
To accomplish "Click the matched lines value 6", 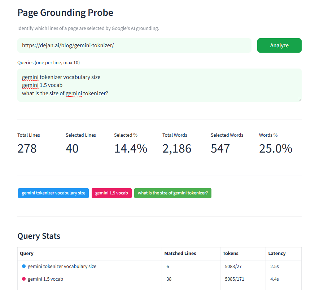I will pyautogui.click(x=168, y=267).
